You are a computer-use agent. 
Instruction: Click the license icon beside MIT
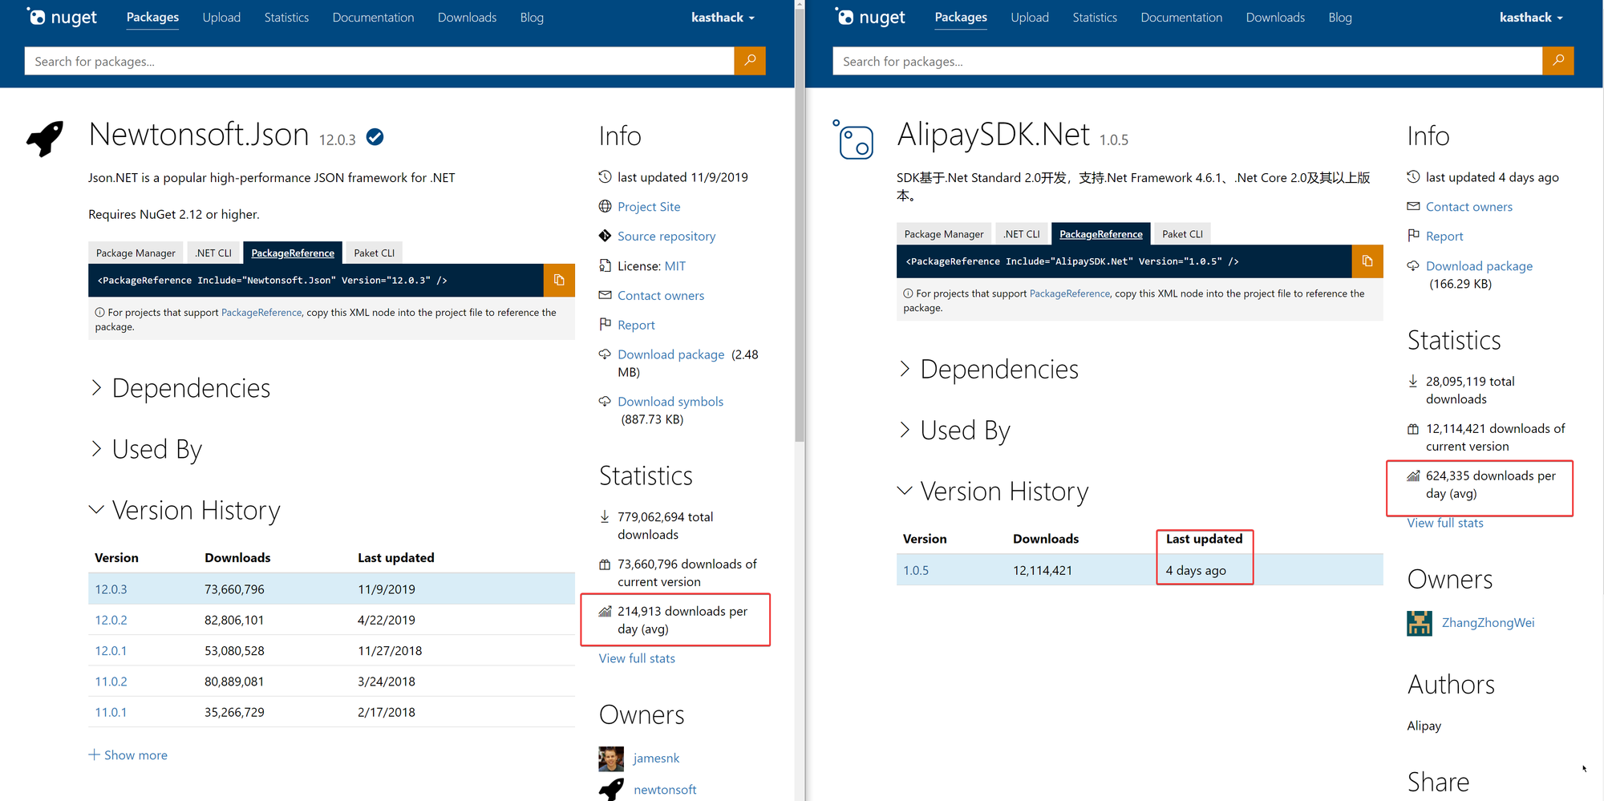point(606,265)
